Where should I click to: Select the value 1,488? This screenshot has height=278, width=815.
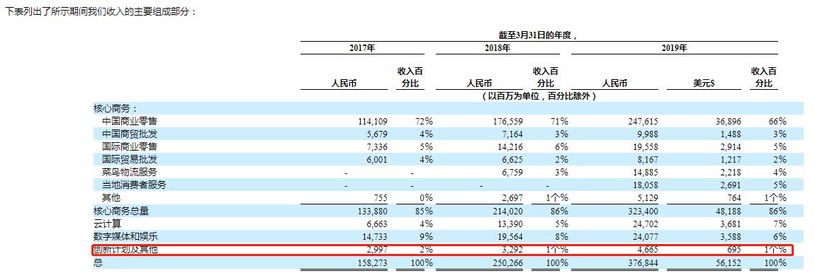(730, 134)
